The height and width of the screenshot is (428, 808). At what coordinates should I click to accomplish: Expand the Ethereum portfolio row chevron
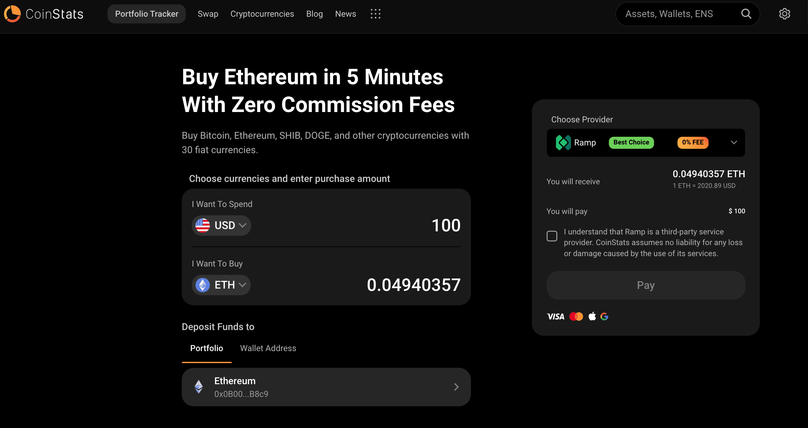click(456, 387)
